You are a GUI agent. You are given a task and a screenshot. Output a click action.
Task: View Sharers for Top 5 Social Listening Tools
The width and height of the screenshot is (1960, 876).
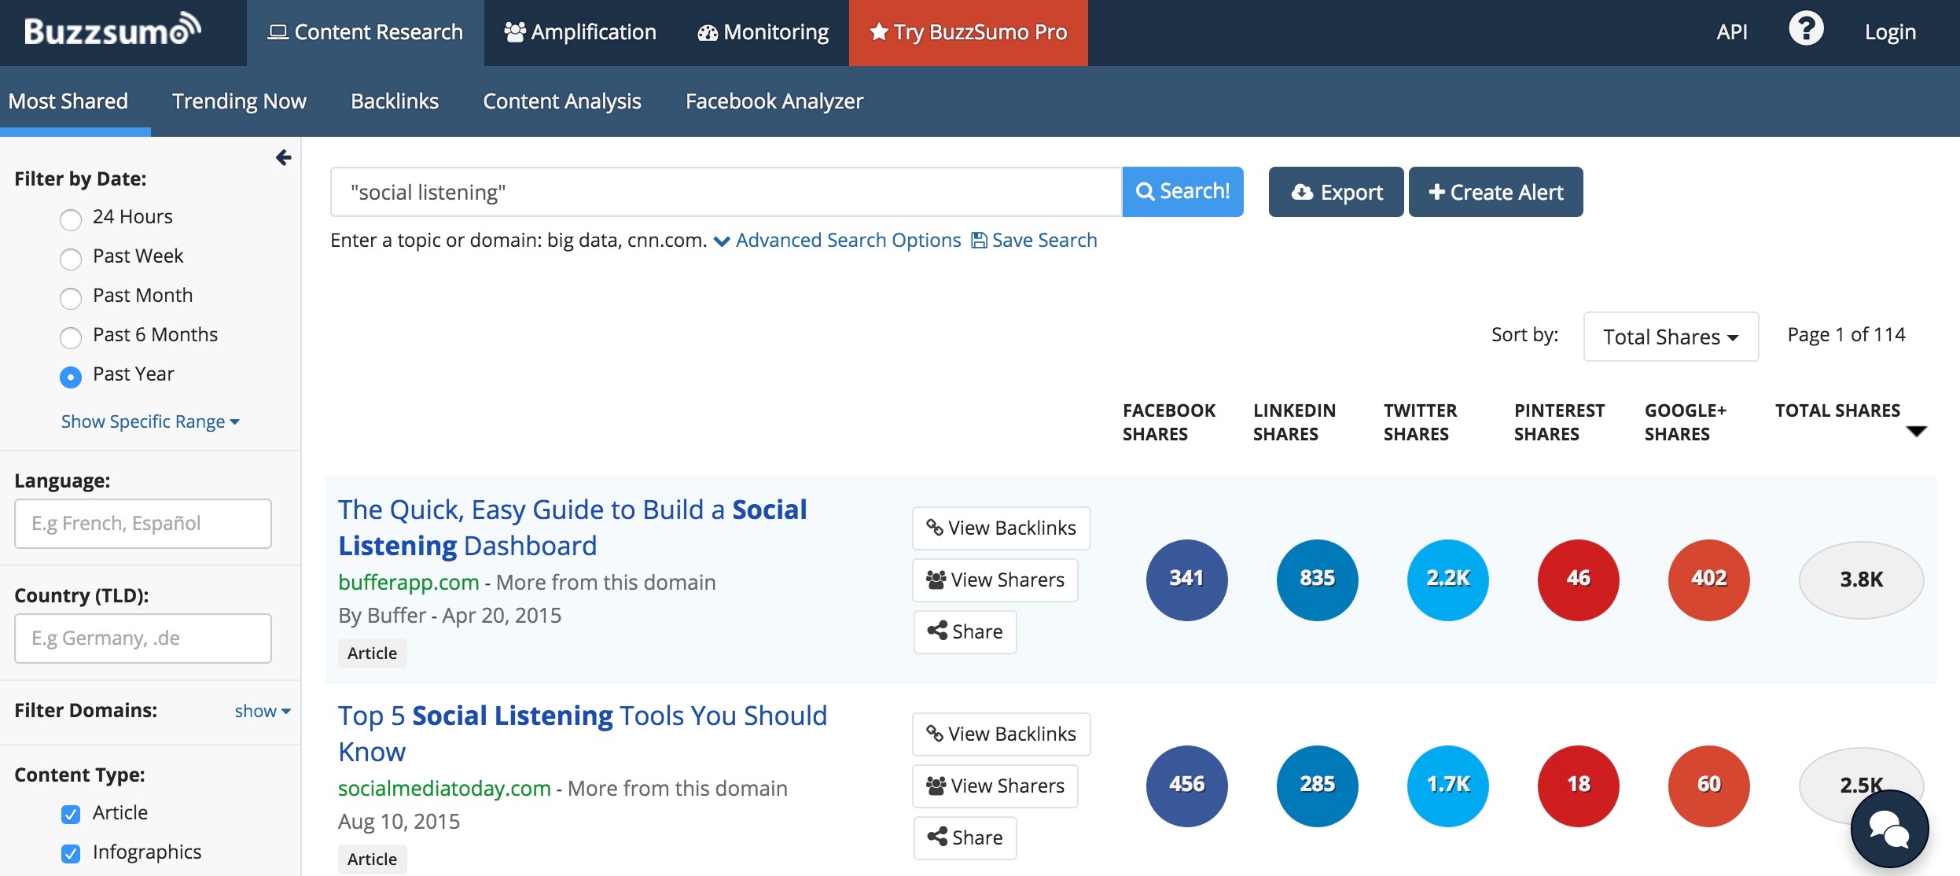tap(995, 786)
